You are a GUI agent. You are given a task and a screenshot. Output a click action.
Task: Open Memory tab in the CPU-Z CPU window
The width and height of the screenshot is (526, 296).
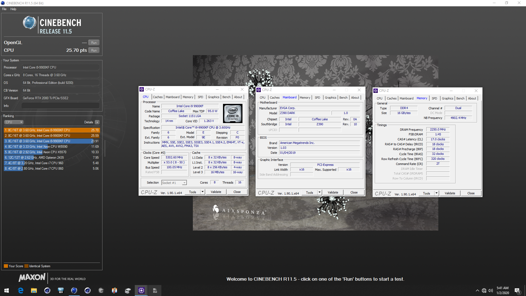(188, 97)
